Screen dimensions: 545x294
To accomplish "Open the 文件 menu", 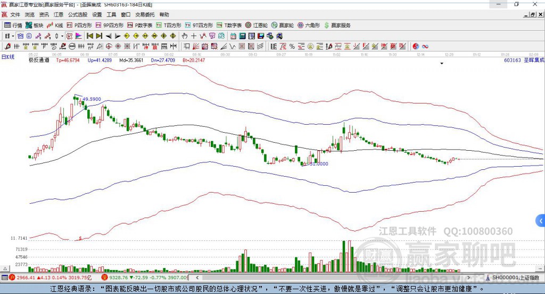I will click(x=15, y=14).
